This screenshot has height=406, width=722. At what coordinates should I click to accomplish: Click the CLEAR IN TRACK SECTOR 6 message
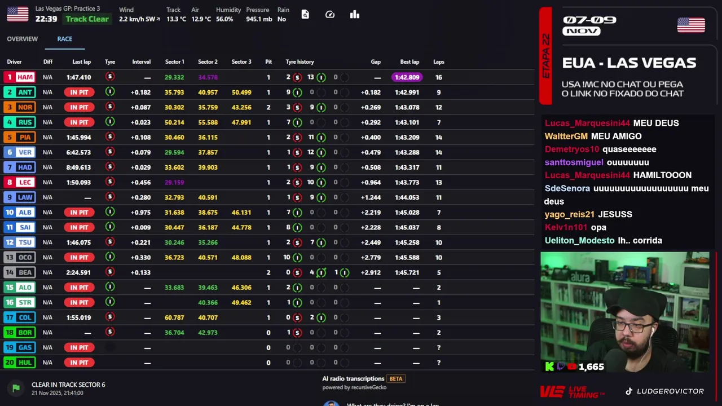click(x=68, y=385)
